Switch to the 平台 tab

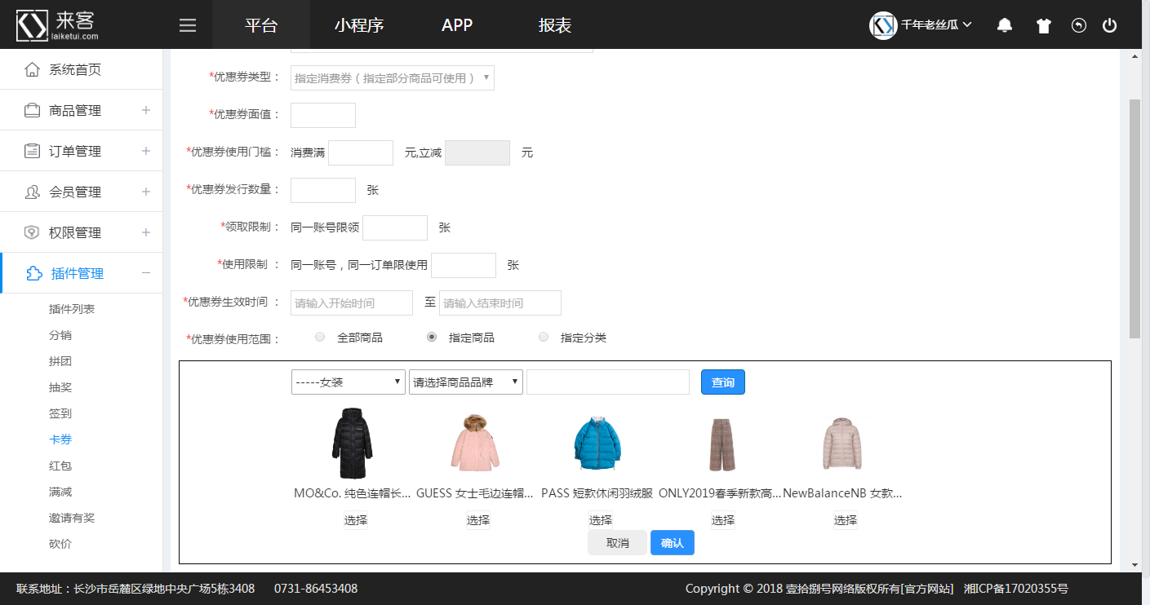[261, 24]
